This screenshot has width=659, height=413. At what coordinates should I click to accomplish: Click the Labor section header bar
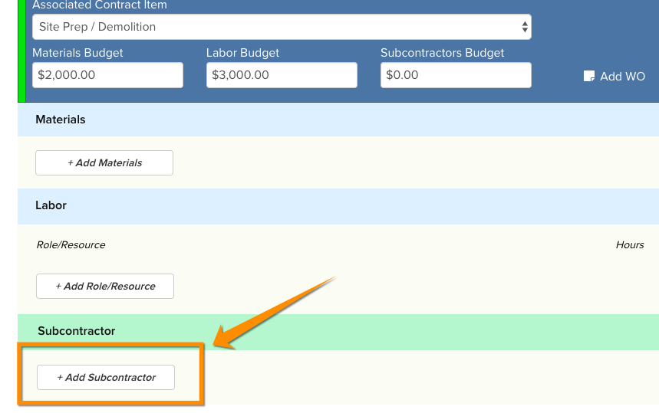point(338,205)
